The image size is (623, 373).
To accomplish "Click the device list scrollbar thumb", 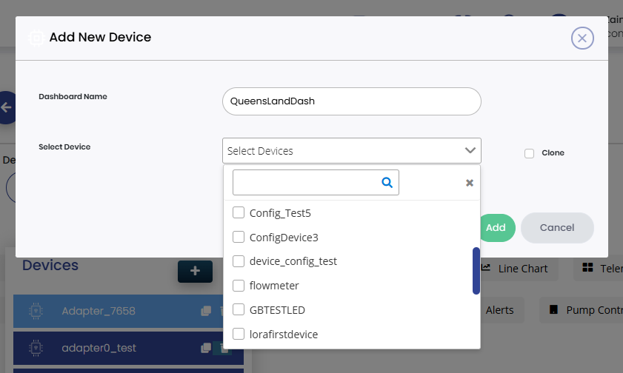I will click(476, 271).
